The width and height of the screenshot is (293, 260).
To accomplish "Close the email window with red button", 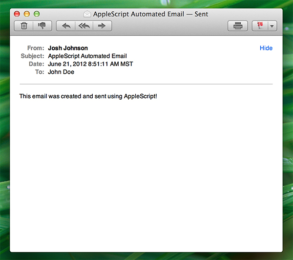I will [17, 14].
